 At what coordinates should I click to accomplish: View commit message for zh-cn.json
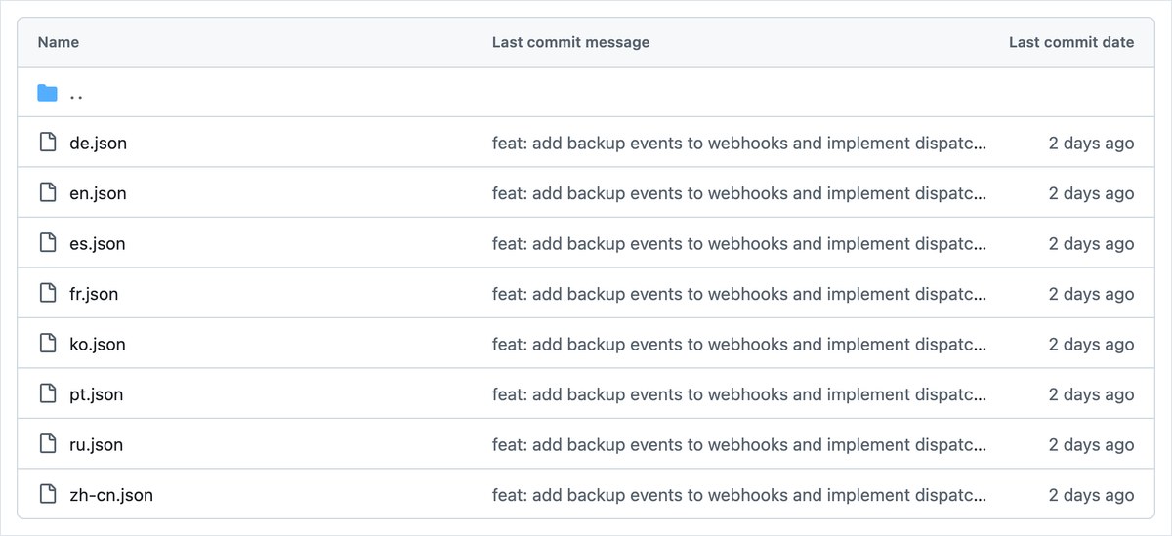point(739,495)
